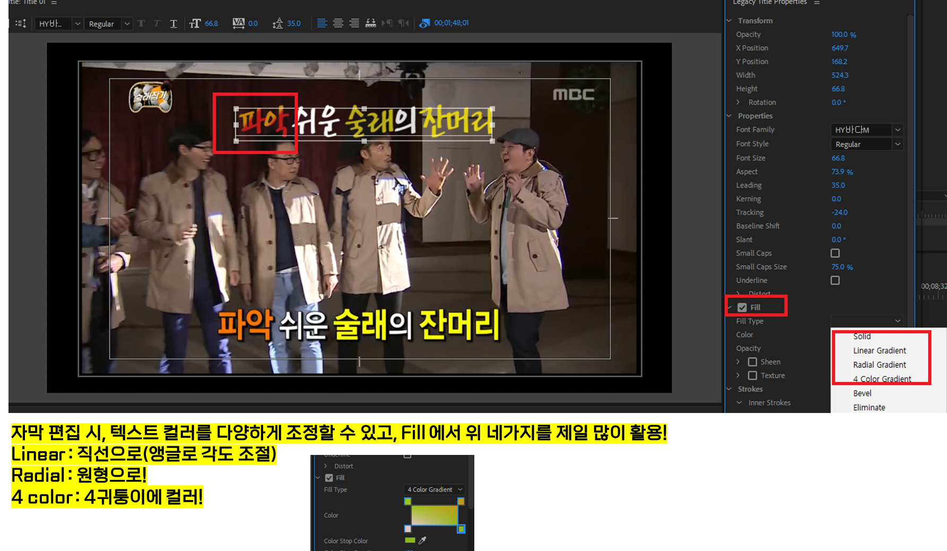This screenshot has height=551, width=947.
Task: Select the upper title text box on canvas
Action: click(364, 124)
